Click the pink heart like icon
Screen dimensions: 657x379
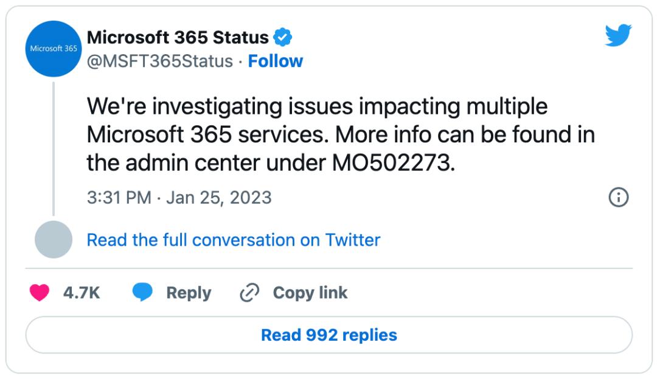click(x=39, y=293)
